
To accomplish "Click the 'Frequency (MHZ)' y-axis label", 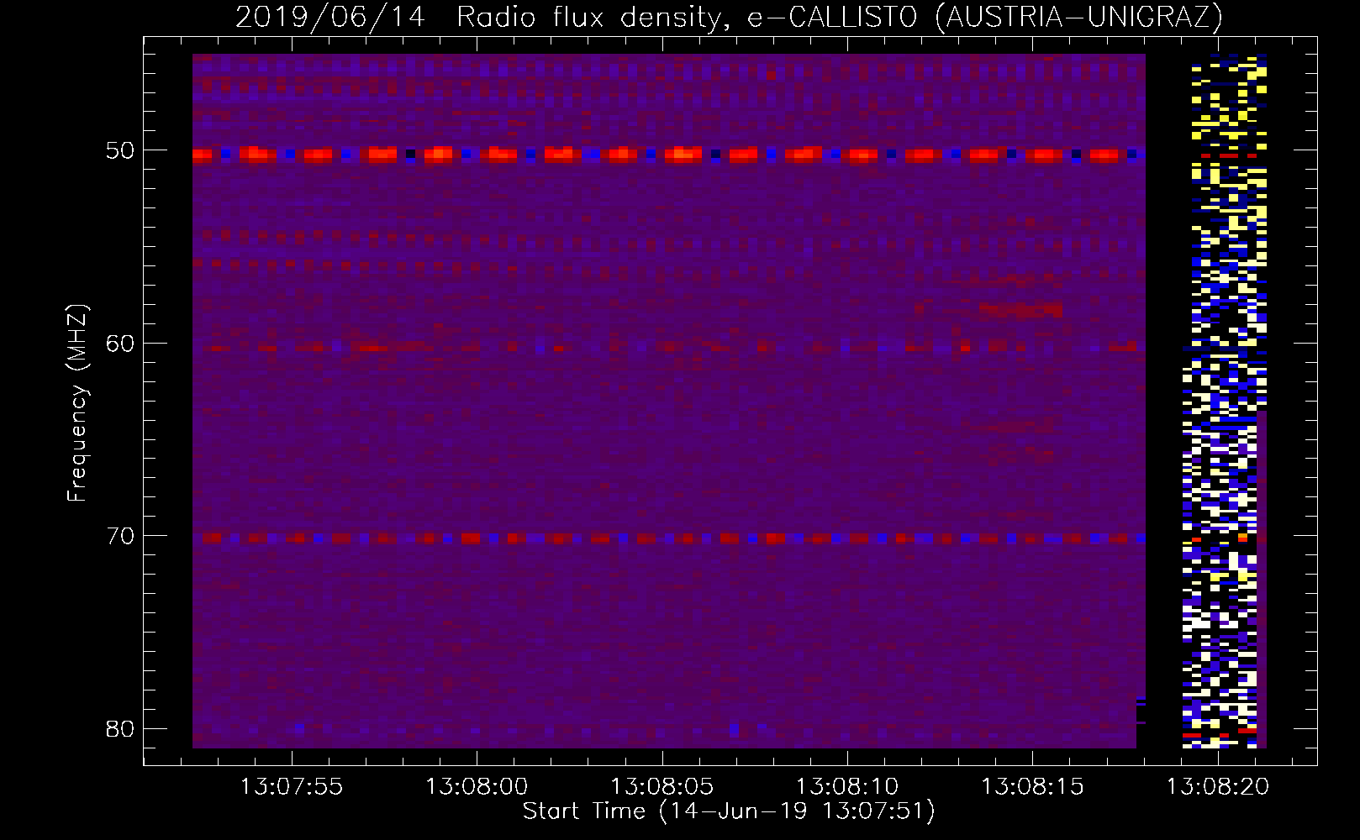I will click(x=77, y=403).
